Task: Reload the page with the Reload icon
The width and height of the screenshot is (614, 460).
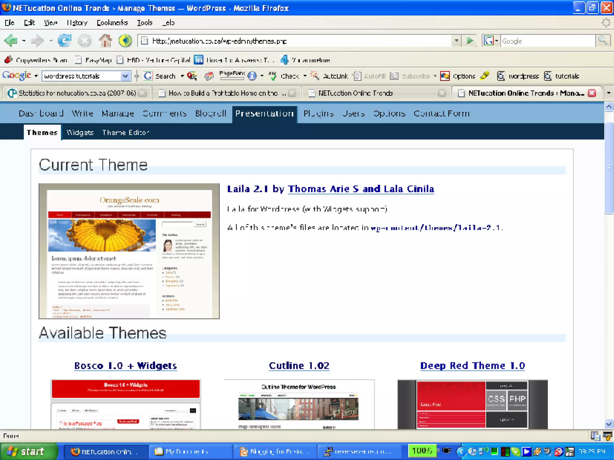Action: (x=64, y=40)
